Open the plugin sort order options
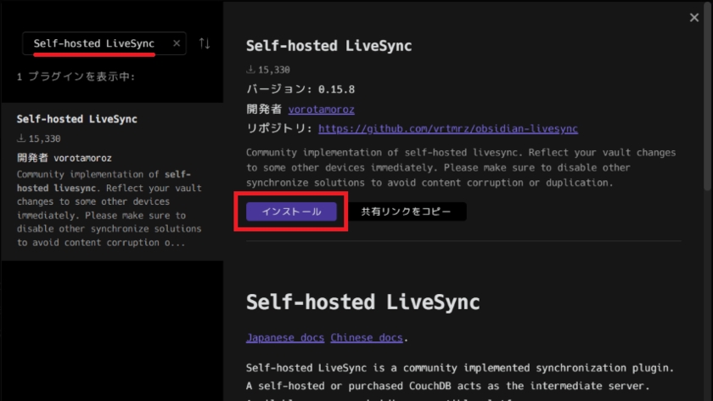The image size is (713, 401). 205,43
